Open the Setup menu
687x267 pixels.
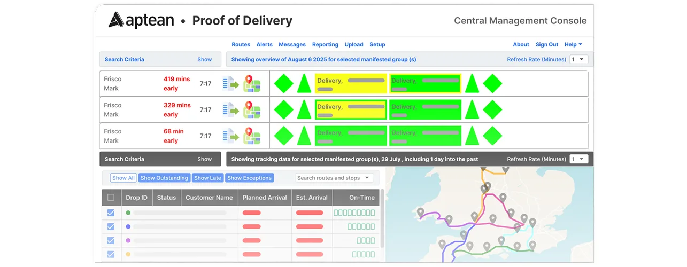[x=377, y=45]
